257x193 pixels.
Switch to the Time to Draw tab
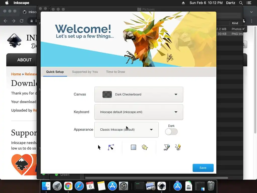click(115, 72)
